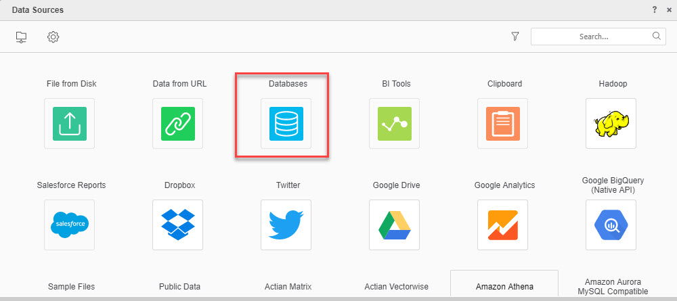
Task: Click the Amazon Aurora MySQL Compatible label
Action: (613, 286)
